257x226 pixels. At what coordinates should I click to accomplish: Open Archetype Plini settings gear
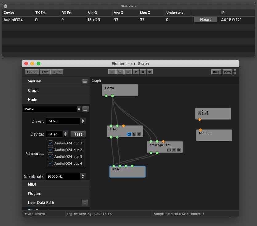point(179,150)
